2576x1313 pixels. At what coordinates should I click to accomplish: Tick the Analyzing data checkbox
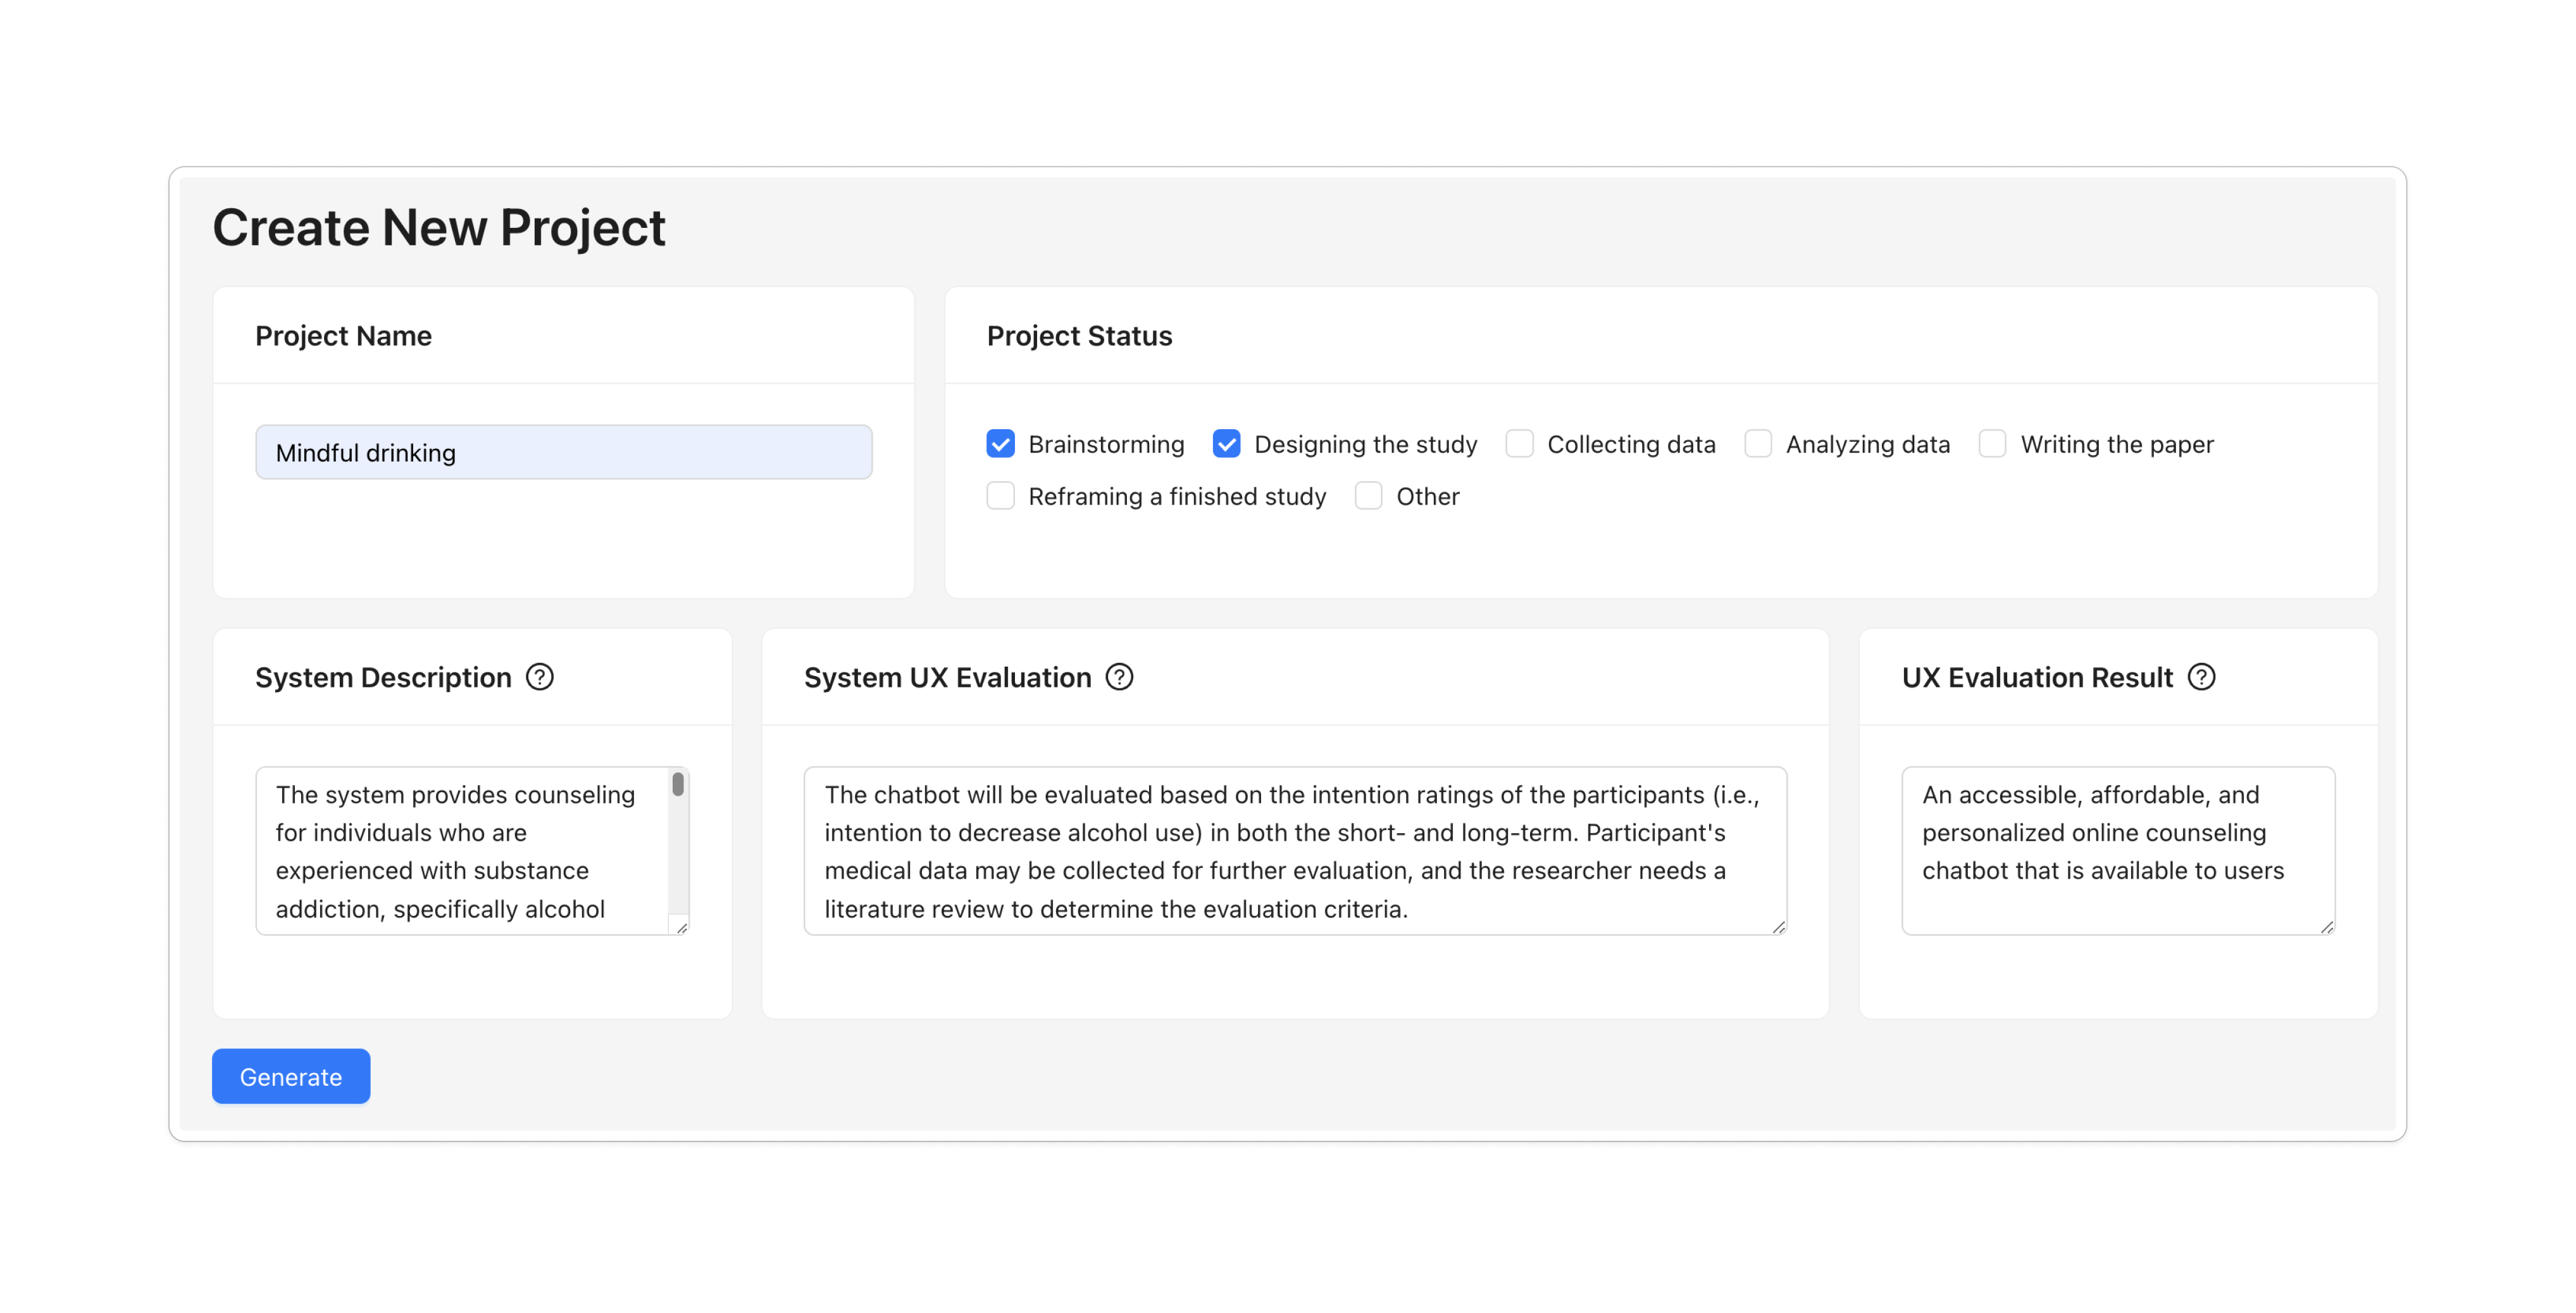(x=1758, y=443)
